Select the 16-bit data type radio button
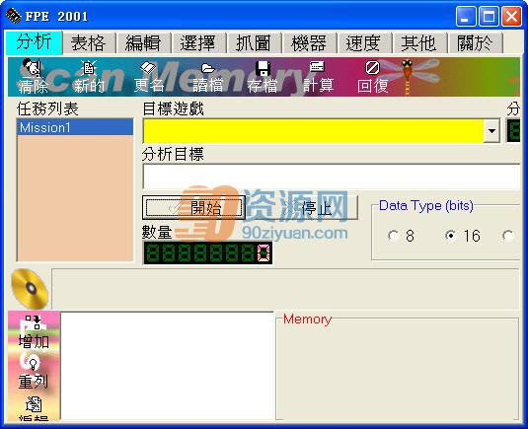 [450, 236]
